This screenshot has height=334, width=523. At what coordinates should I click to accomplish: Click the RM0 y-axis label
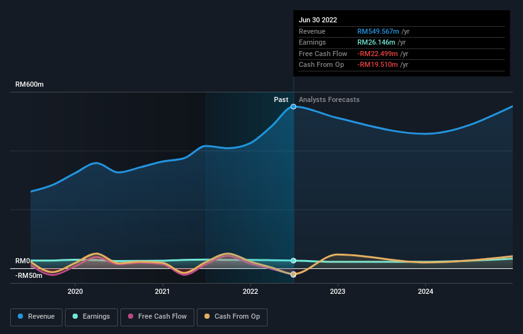tap(23, 261)
